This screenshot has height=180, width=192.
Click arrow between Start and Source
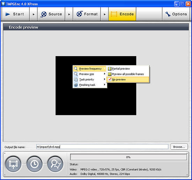pyautogui.click(x=34, y=14)
